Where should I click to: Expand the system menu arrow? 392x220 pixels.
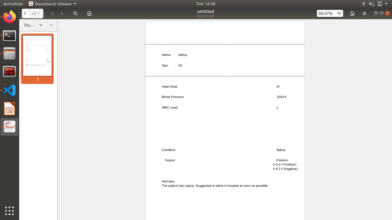pos(386,4)
